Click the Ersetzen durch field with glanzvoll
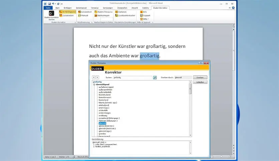The height and width of the screenshot is (161, 279). [x=183, y=78]
